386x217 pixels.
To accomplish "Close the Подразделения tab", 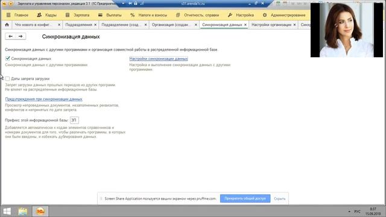I will (95, 25).
